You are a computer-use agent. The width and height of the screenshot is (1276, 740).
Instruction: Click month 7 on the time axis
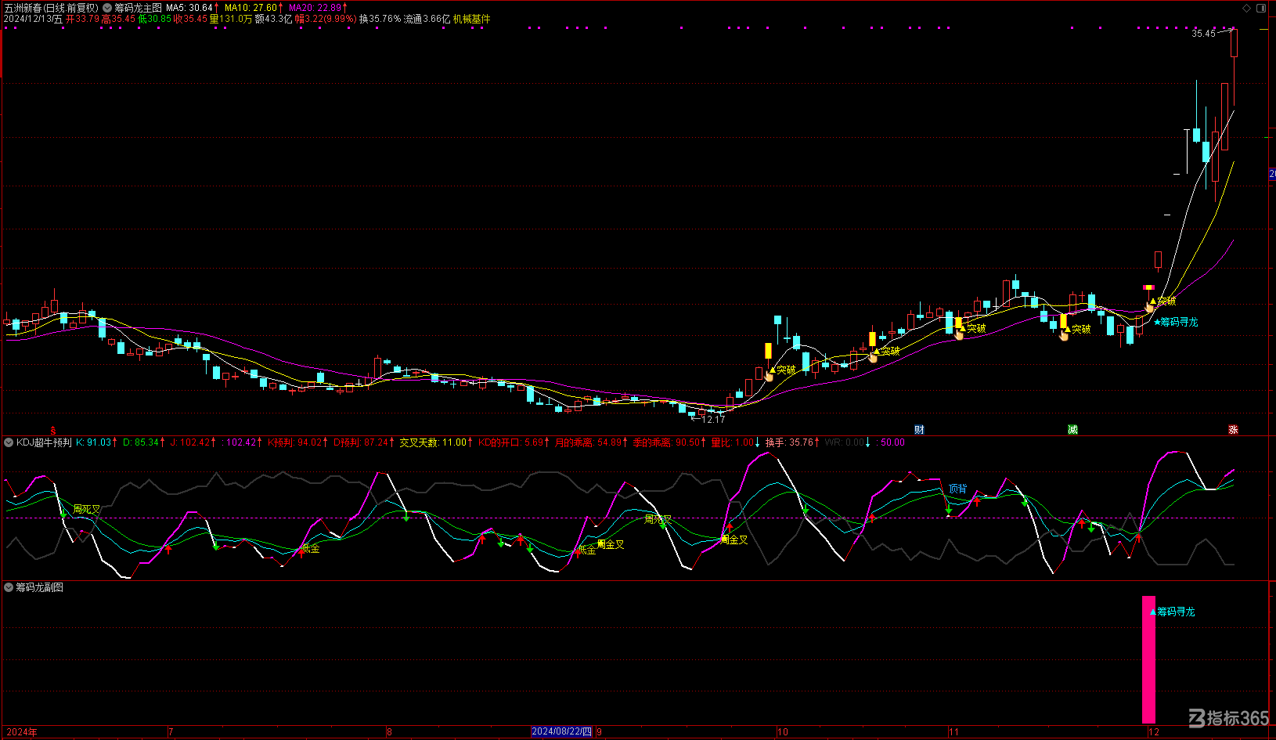point(171,732)
